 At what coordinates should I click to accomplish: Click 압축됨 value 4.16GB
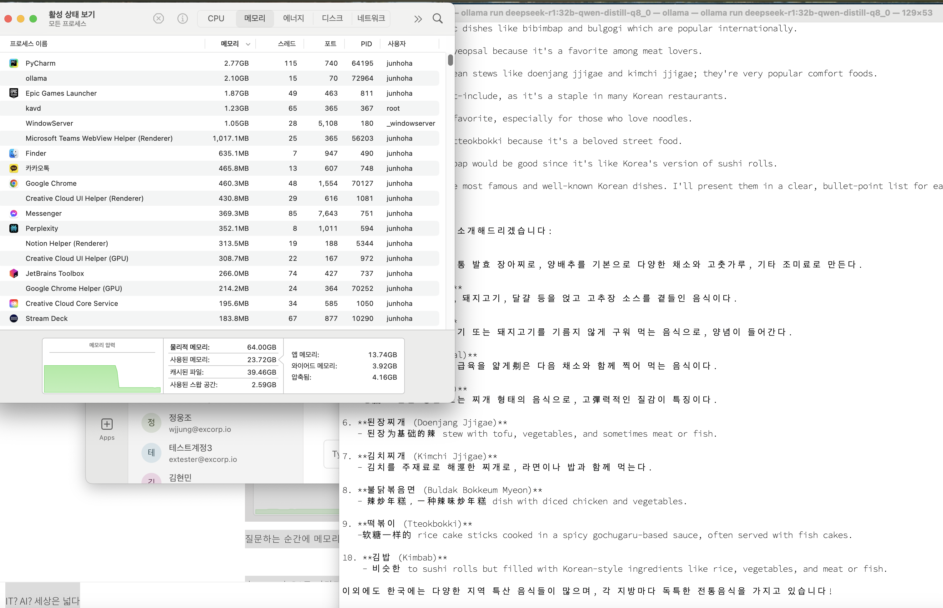pyautogui.click(x=385, y=377)
